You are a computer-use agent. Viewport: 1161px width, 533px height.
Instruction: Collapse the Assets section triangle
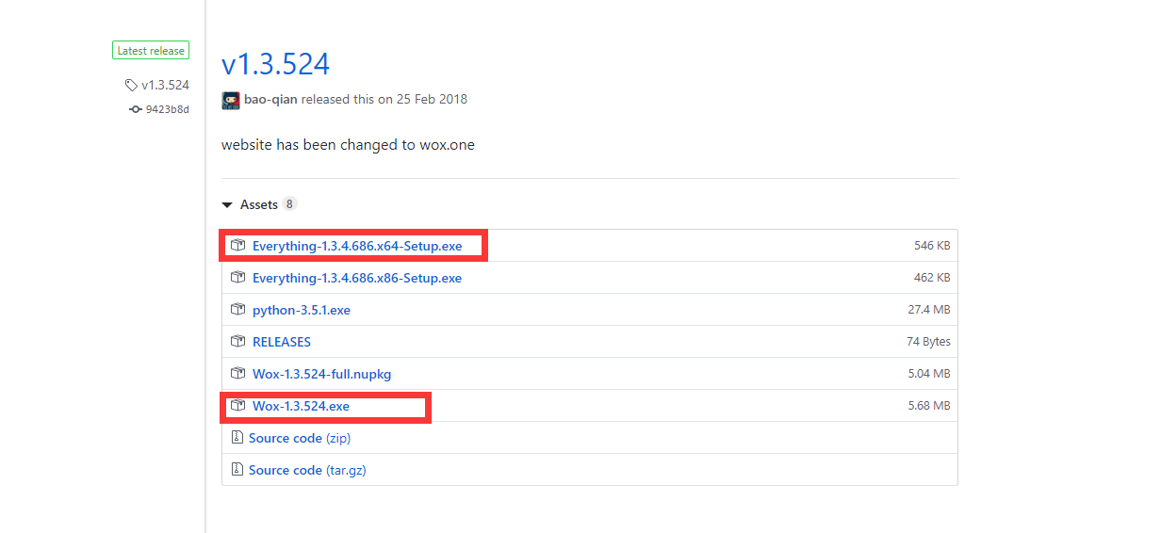pyautogui.click(x=227, y=204)
